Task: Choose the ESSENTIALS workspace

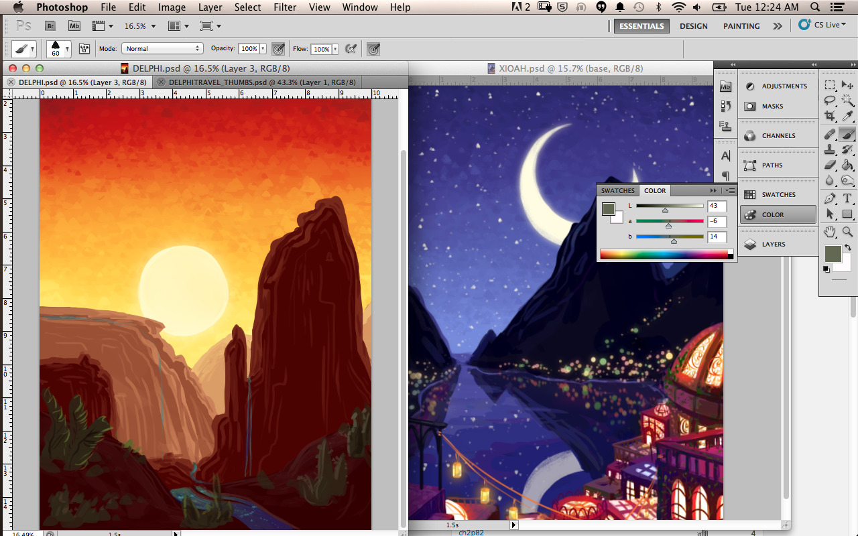Action: (x=641, y=26)
